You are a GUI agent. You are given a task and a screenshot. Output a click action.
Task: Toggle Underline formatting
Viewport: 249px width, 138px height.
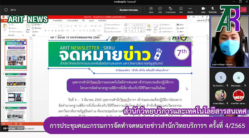(x=52, y=31)
